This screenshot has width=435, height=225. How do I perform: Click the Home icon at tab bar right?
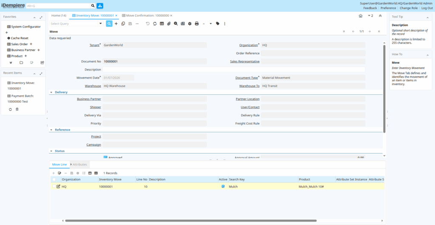click(360, 16)
